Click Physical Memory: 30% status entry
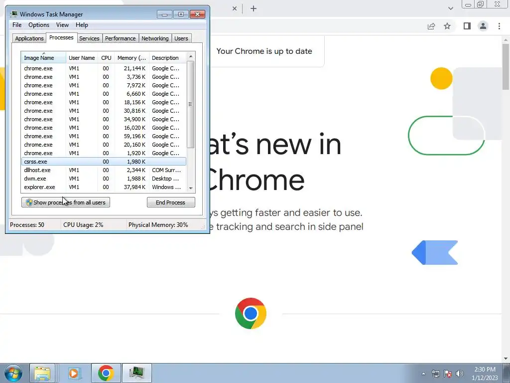The height and width of the screenshot is (383, 510). coord(158,225)
